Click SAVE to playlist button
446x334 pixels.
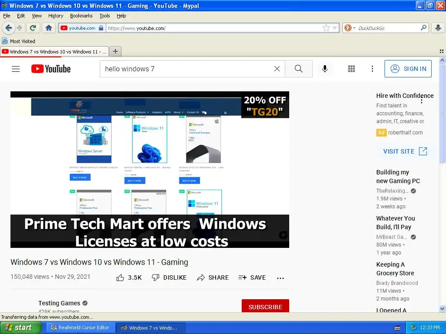pos(252,277)
